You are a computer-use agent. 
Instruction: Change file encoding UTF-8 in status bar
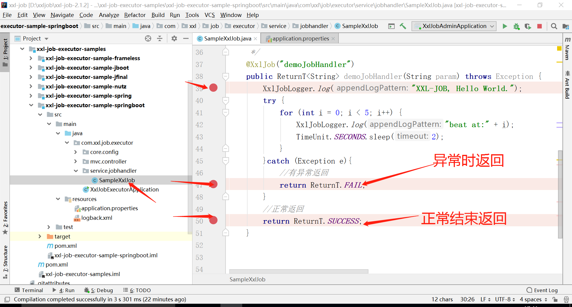505,299
